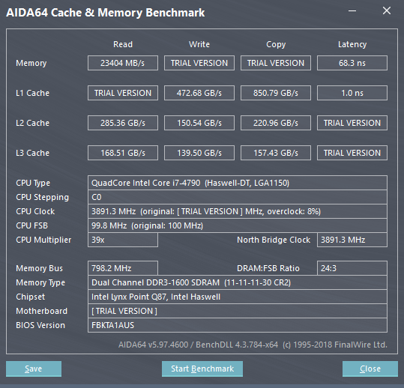Click Memory Type DDR3-1600 SDRAM field

pos(238,282)
